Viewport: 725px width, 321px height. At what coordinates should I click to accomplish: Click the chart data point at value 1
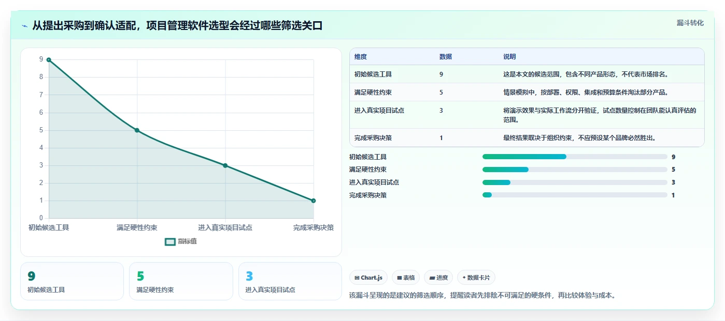314,201
